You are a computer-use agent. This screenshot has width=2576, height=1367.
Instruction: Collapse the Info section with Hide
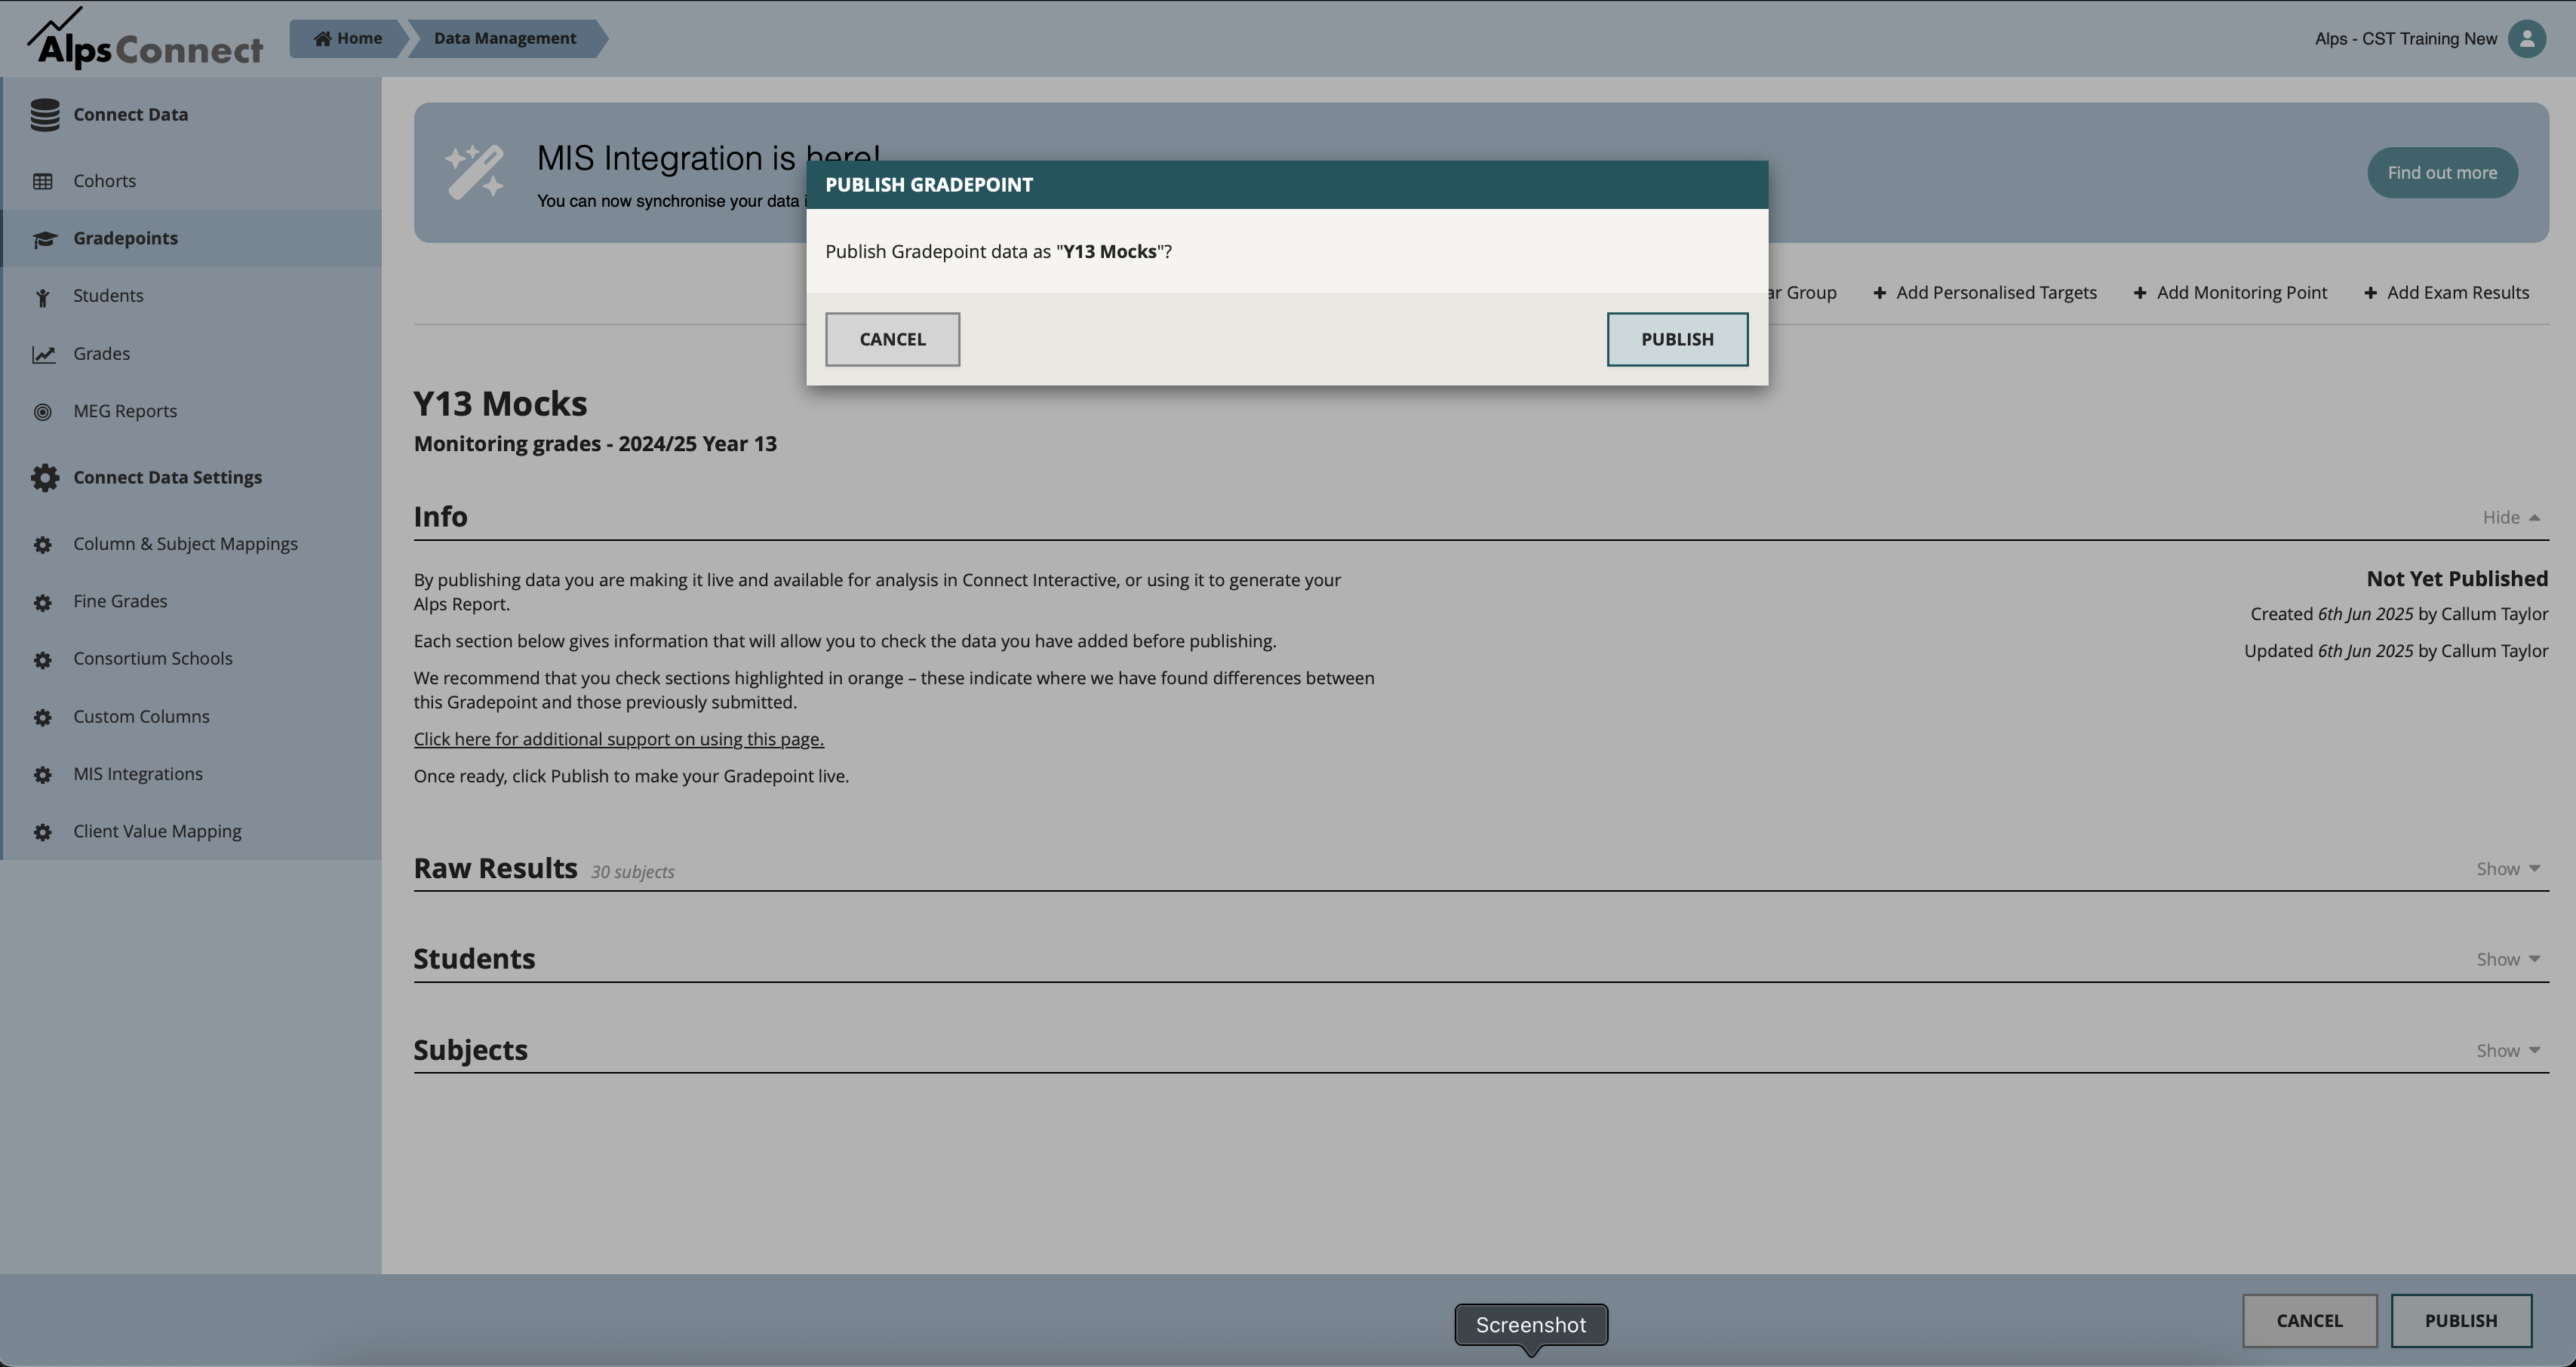2511,517
